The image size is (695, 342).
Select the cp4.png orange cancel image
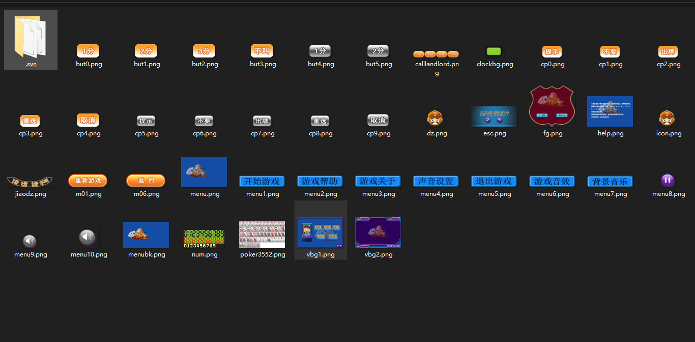pyautogui.click(x=88, y=120)
